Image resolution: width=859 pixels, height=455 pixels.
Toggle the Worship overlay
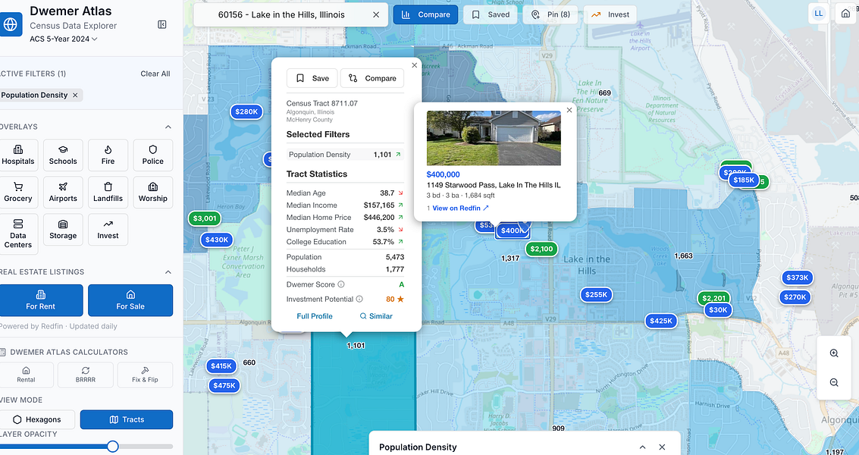coord(153,193)
